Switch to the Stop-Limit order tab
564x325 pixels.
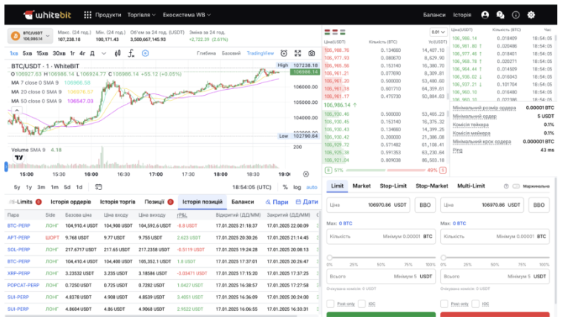pos(393,186)
